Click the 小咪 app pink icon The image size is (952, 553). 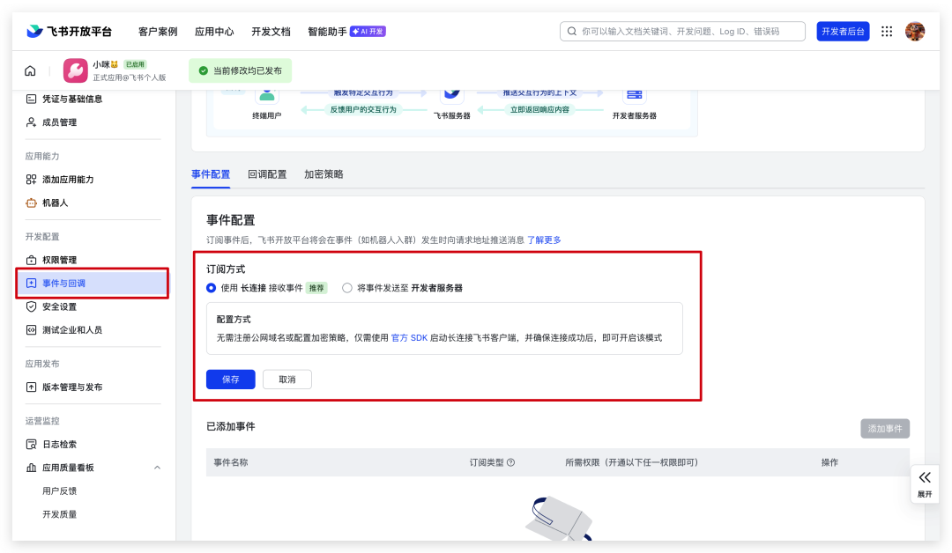[75, 70]
